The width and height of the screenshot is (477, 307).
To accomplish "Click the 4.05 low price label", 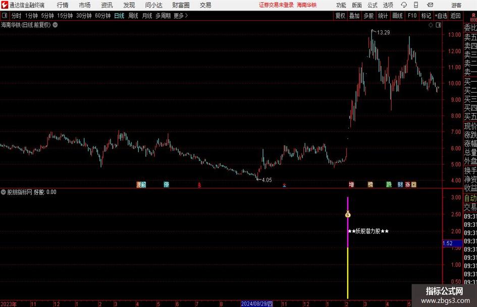I will coord(267,180).
